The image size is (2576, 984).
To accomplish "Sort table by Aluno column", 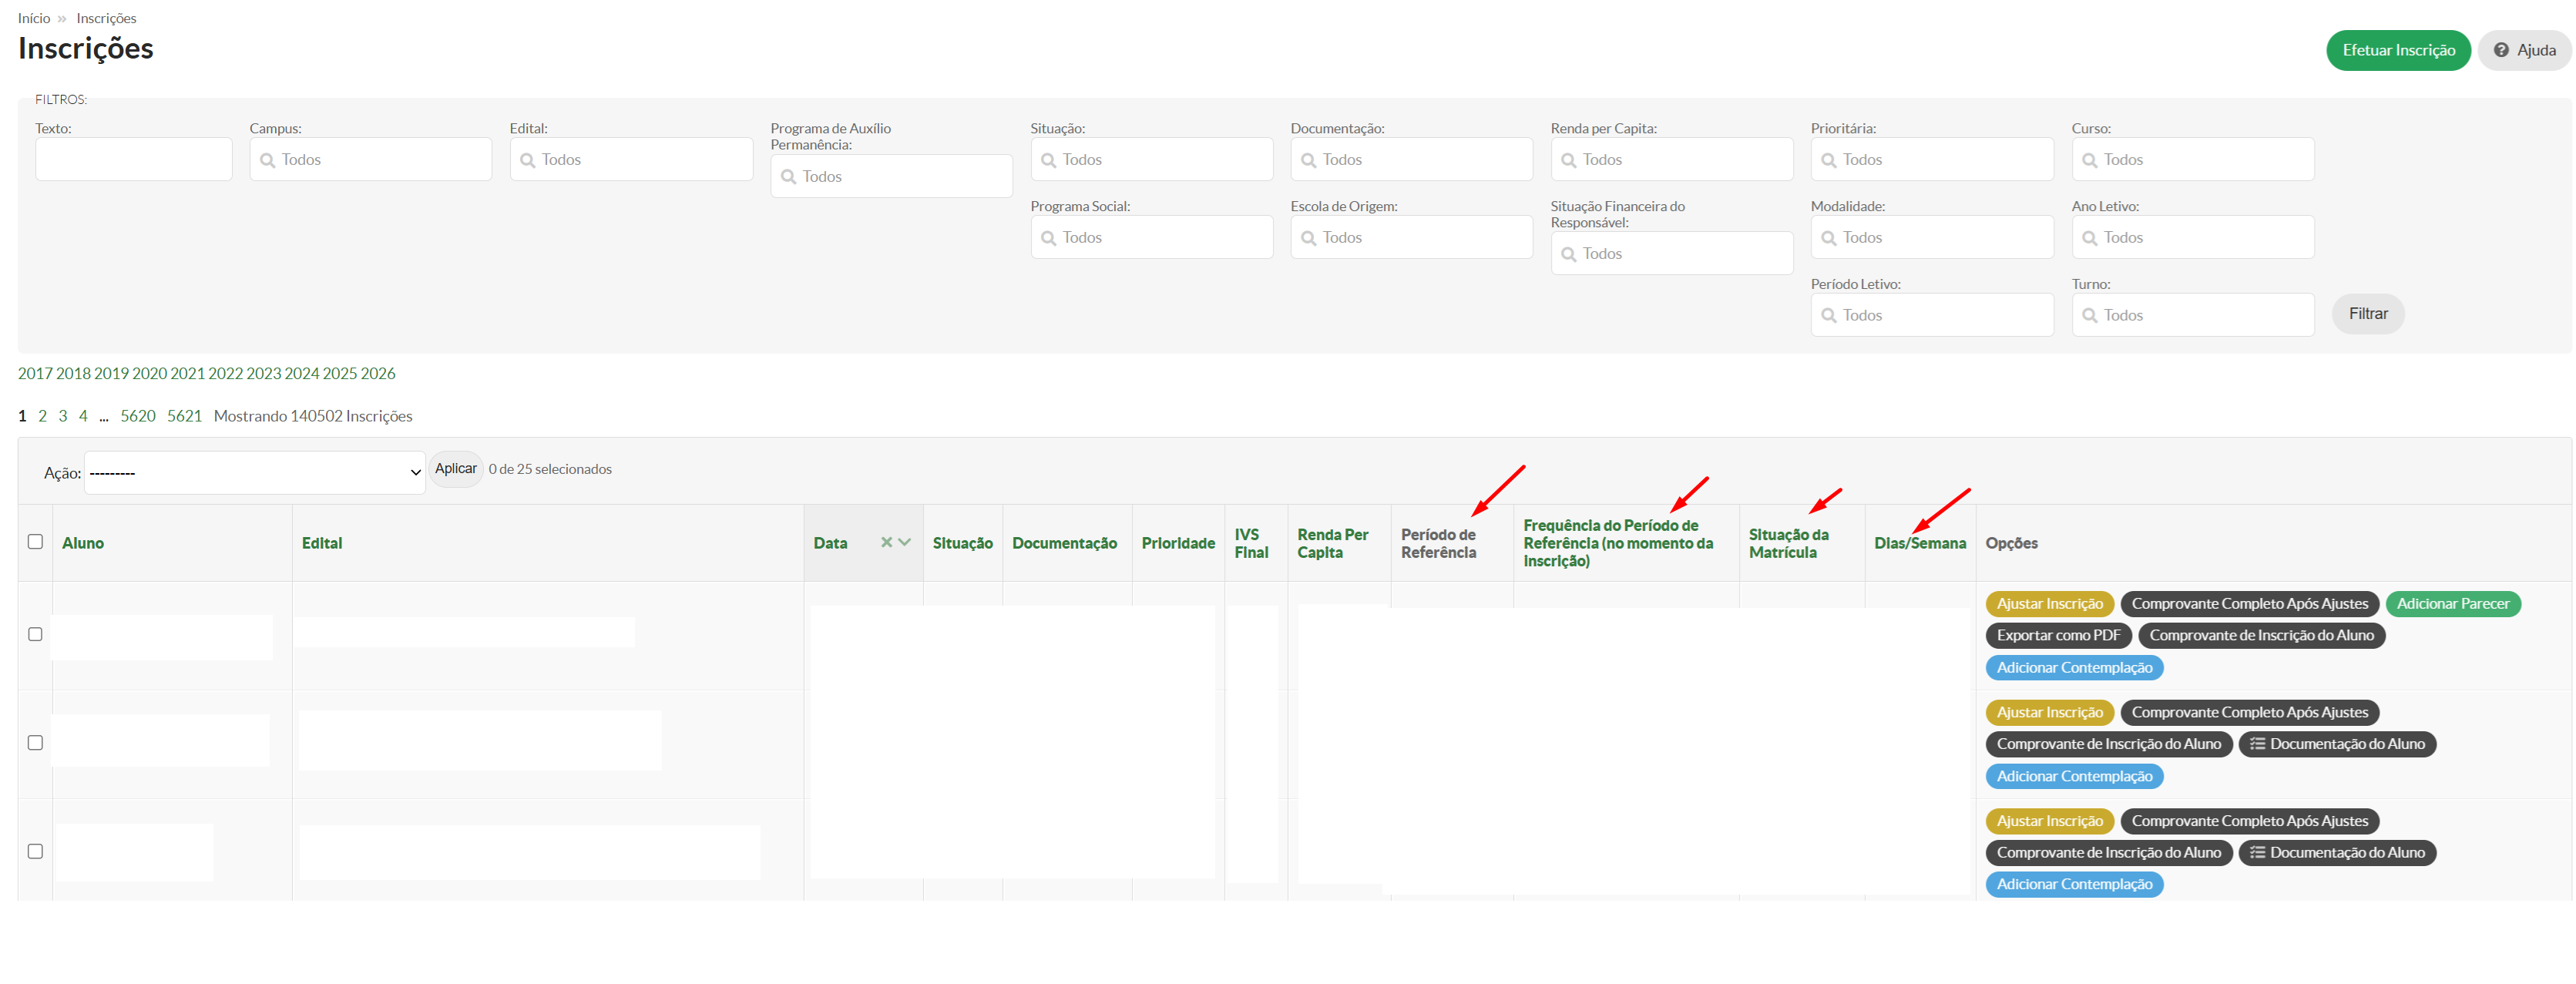I will (x=83, y=543).
